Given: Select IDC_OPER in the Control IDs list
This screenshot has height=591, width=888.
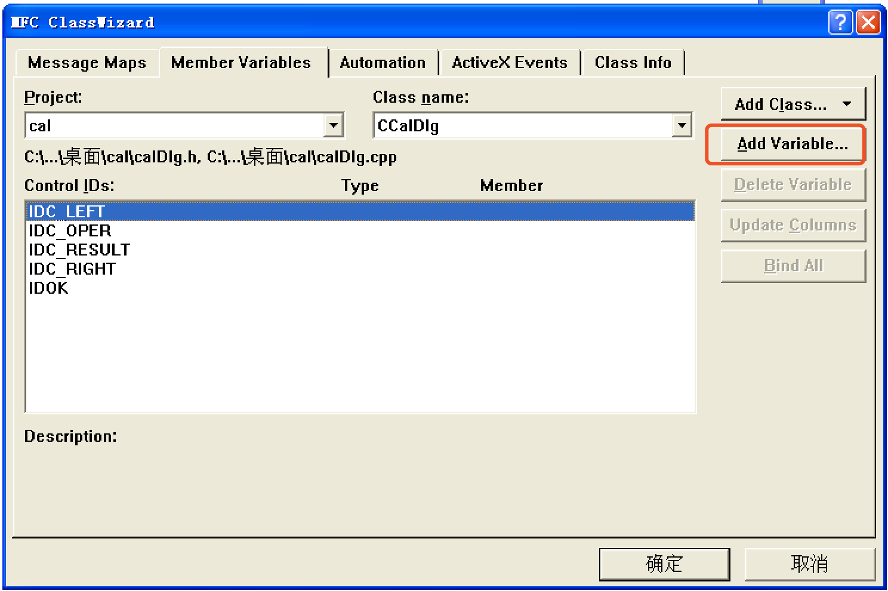Looking at the screenshot, I should [x=70, y=230].
